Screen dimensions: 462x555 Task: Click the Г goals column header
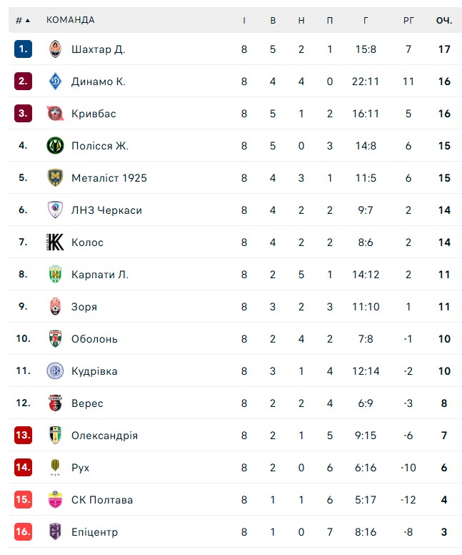click(366, 20)
